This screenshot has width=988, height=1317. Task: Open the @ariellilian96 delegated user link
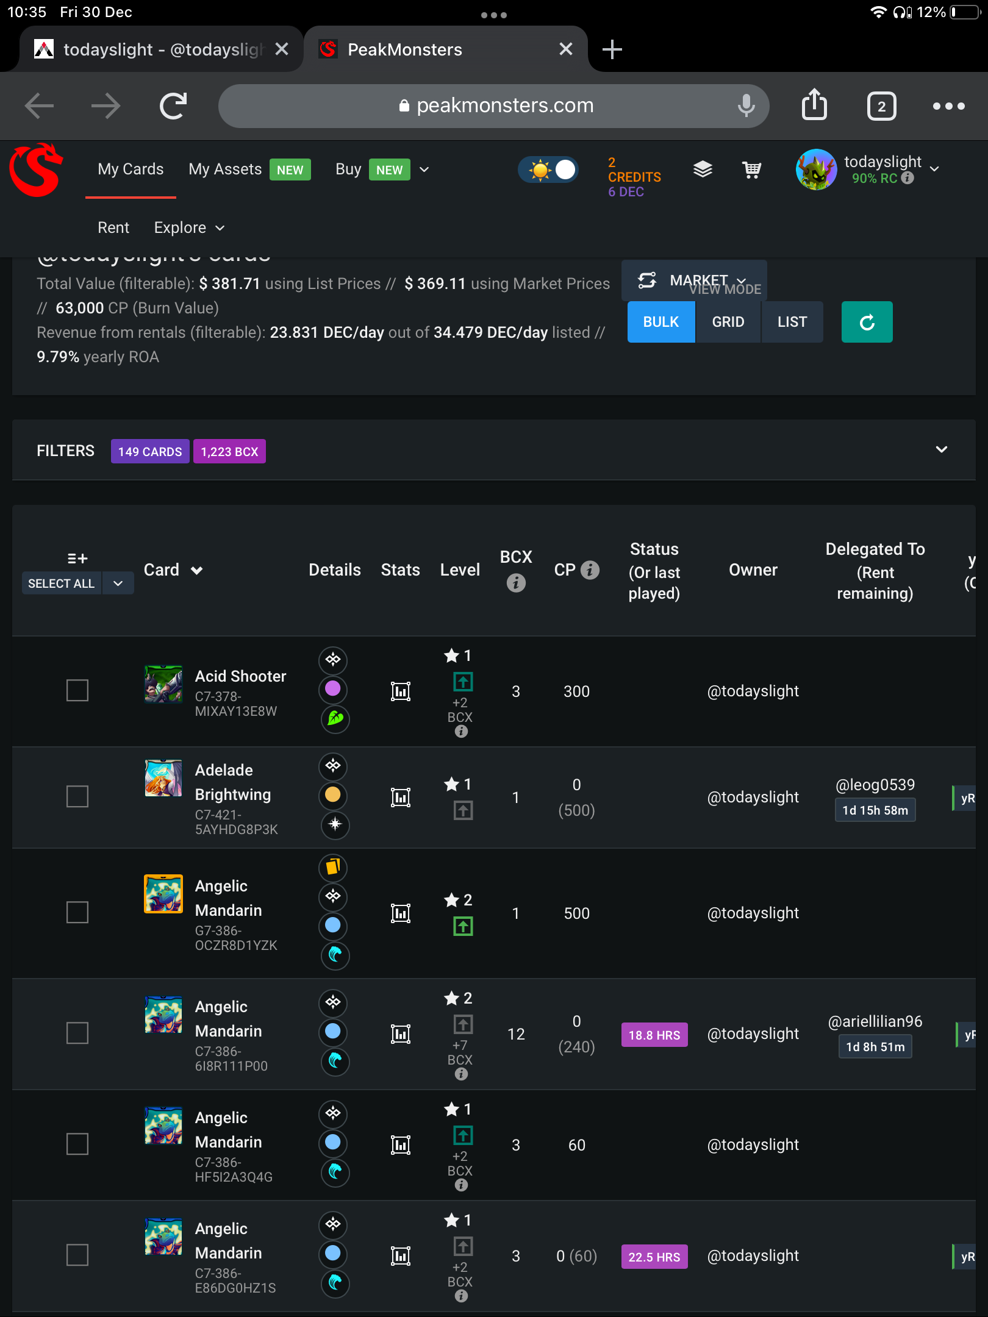click(875, 1021)
